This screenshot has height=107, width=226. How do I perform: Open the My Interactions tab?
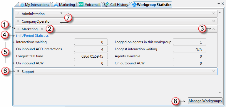point(34,5)
